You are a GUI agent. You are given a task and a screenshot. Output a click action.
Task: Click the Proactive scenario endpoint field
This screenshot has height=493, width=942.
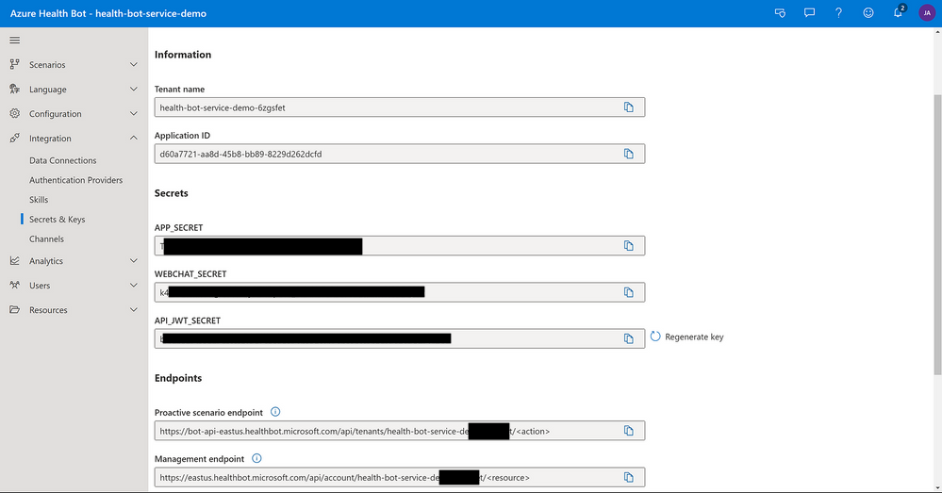coord(400,431)
